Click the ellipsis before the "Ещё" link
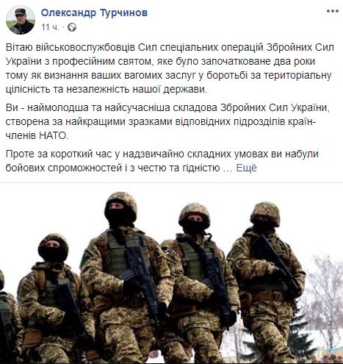 tap(228, 169)
